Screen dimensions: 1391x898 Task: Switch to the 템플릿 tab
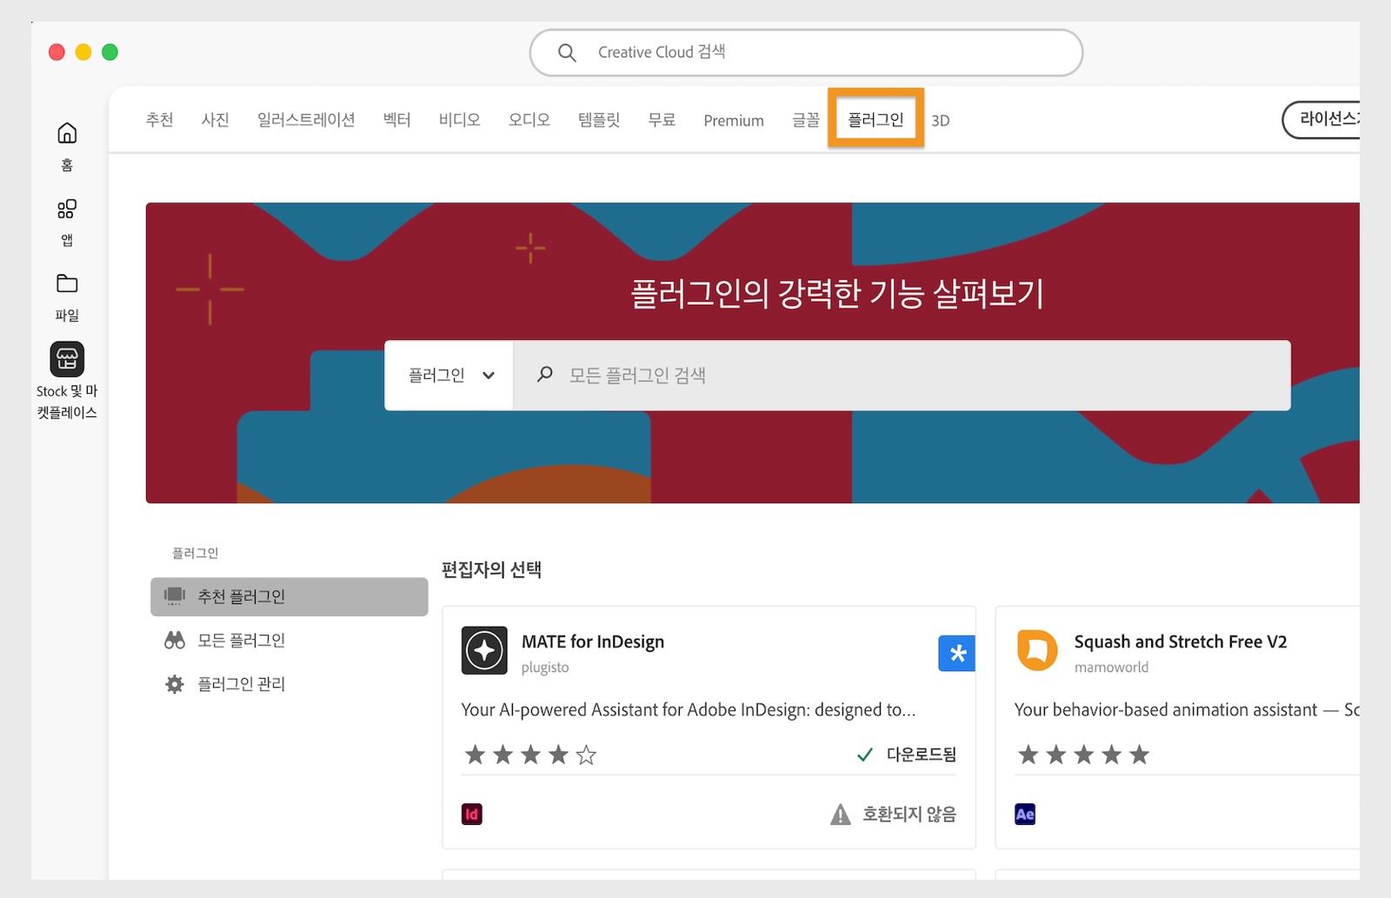click(599, 120)
